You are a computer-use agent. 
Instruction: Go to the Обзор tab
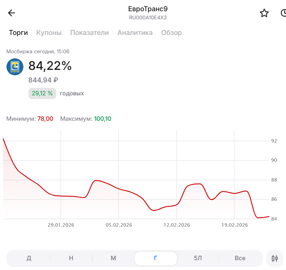click(171, 33)
